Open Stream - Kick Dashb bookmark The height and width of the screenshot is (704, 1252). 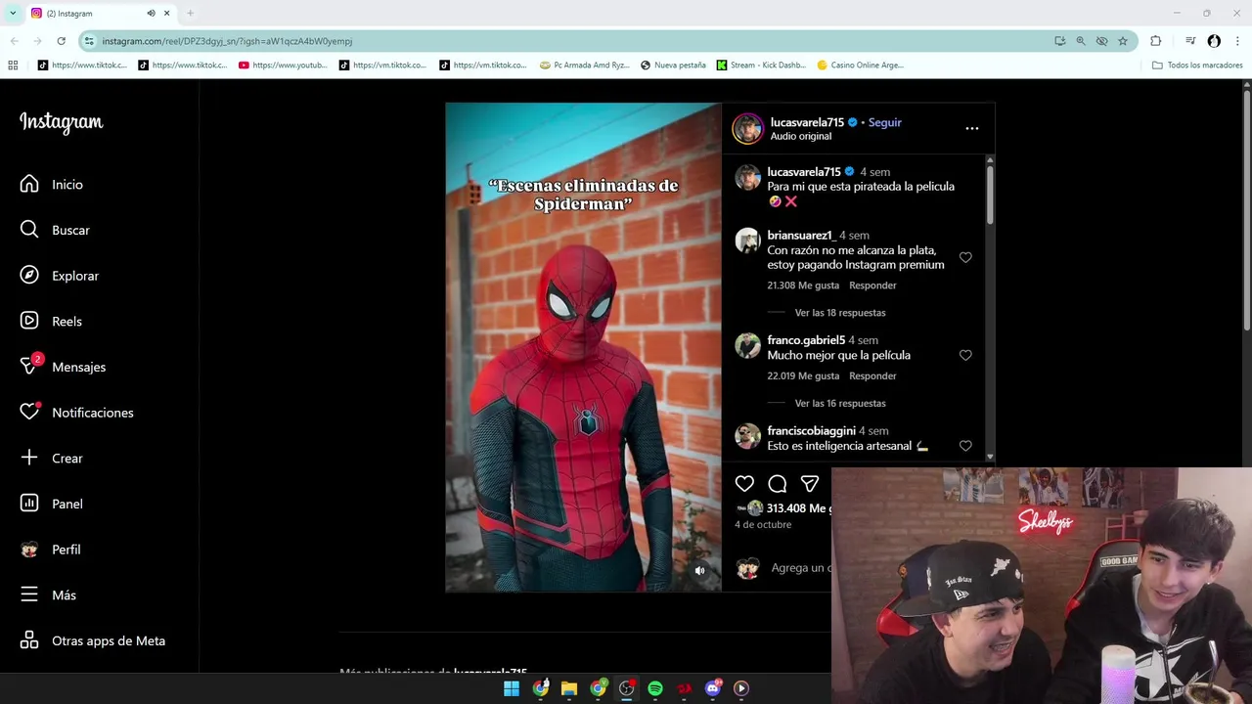[x=761, y=66]
